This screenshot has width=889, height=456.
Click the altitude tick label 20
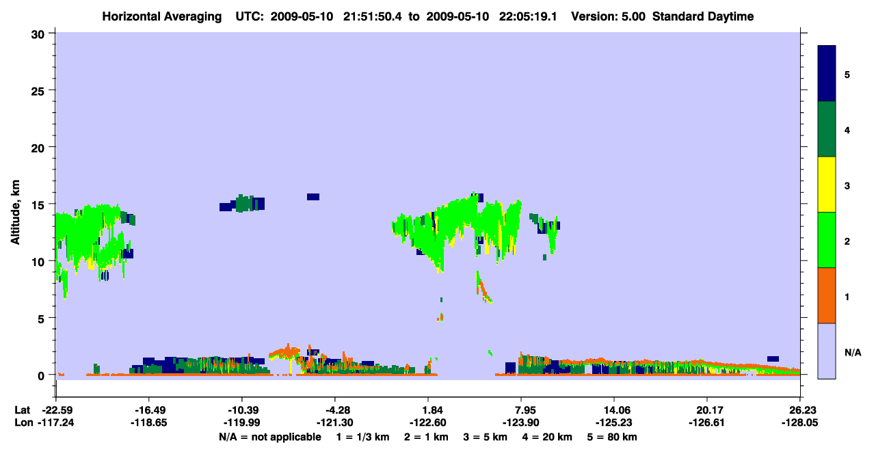[39, 147]
